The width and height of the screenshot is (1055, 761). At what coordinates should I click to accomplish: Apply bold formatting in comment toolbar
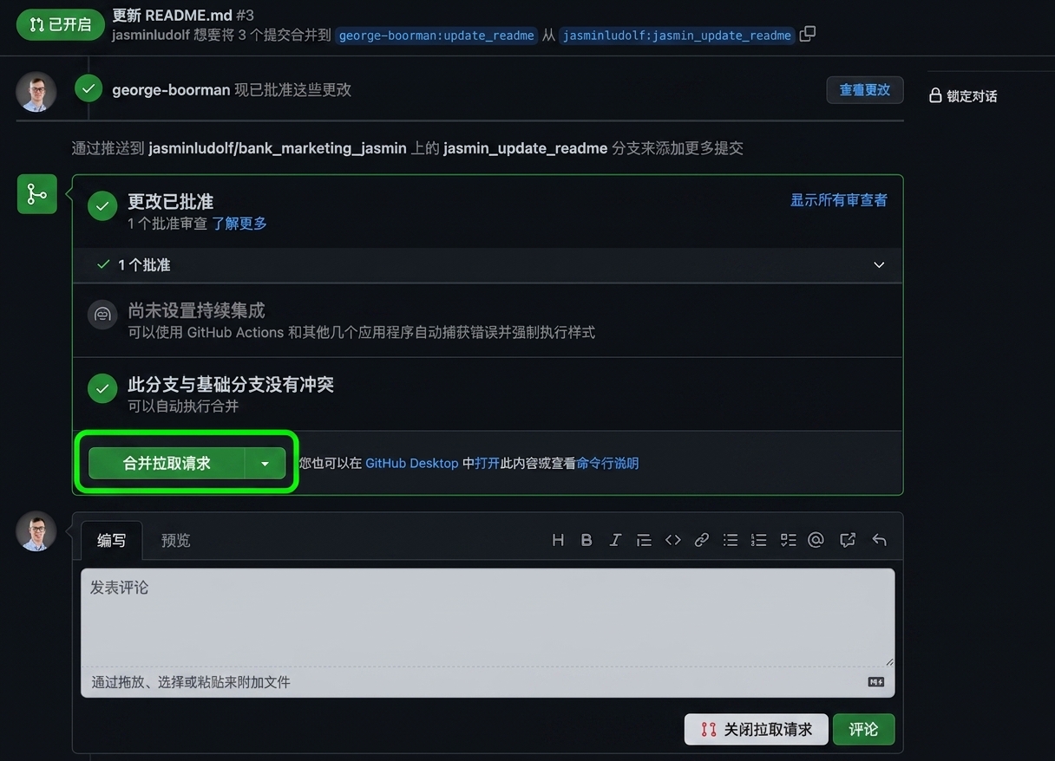(x=586, y=540)
